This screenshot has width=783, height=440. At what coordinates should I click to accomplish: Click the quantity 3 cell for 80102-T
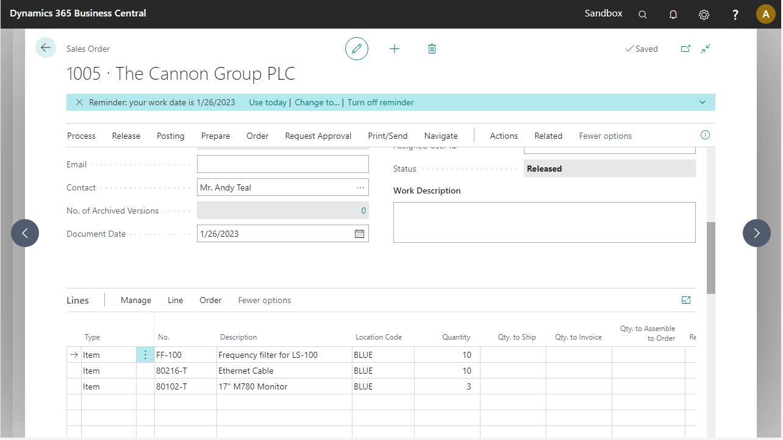pos(447,386)
